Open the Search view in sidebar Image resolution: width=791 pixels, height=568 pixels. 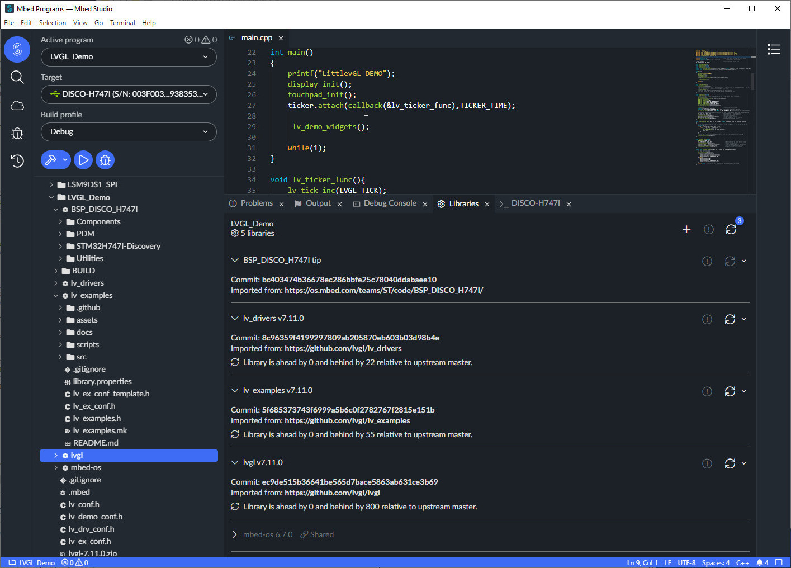click(17, 77)
